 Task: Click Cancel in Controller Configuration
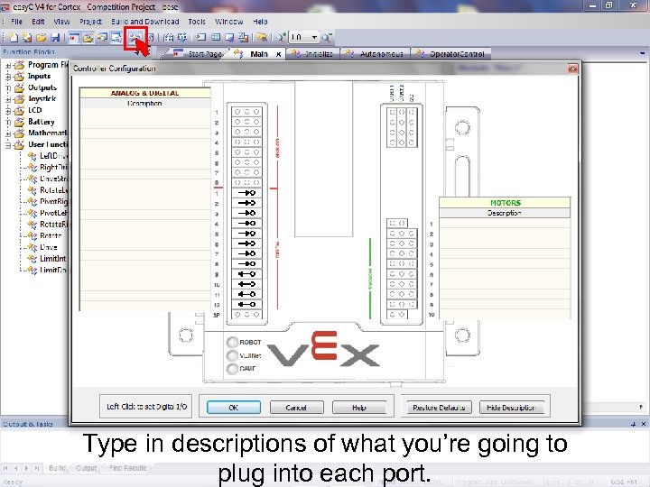click(x=296, y=408)
